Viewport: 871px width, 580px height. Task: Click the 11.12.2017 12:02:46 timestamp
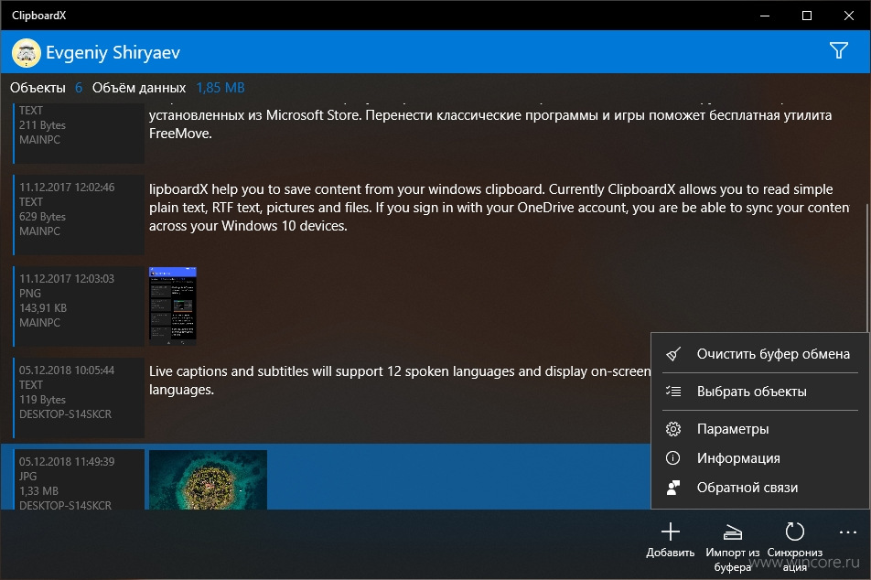67,188
